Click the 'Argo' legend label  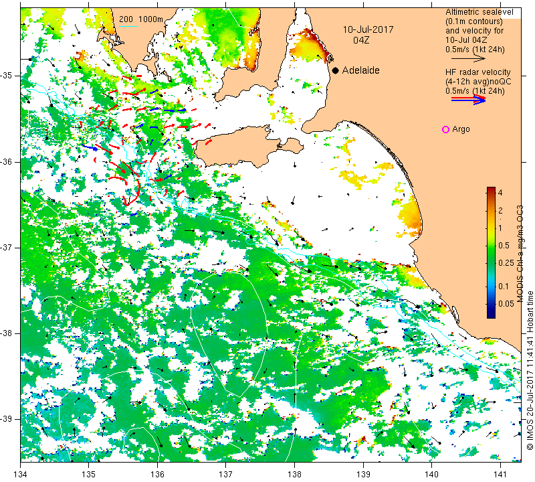tap(461, 129)
